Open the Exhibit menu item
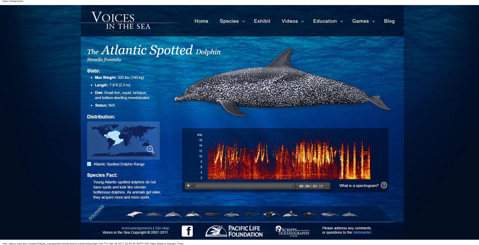This screenshot has width=479, height=245. (262, 21)
